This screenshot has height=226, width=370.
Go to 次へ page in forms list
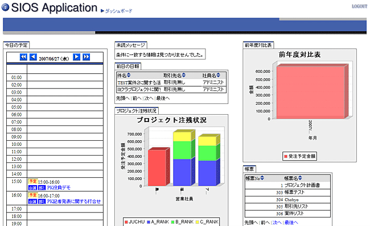(277, 223)
